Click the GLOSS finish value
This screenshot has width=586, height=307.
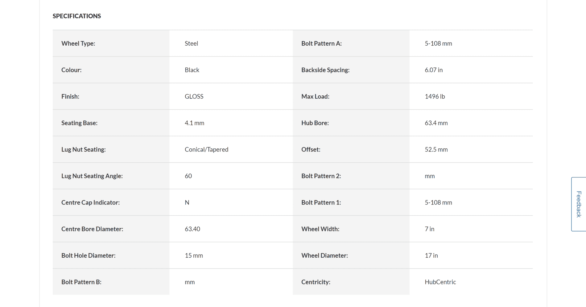194,97
